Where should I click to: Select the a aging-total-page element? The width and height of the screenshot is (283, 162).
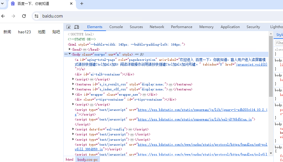(171, 64)
